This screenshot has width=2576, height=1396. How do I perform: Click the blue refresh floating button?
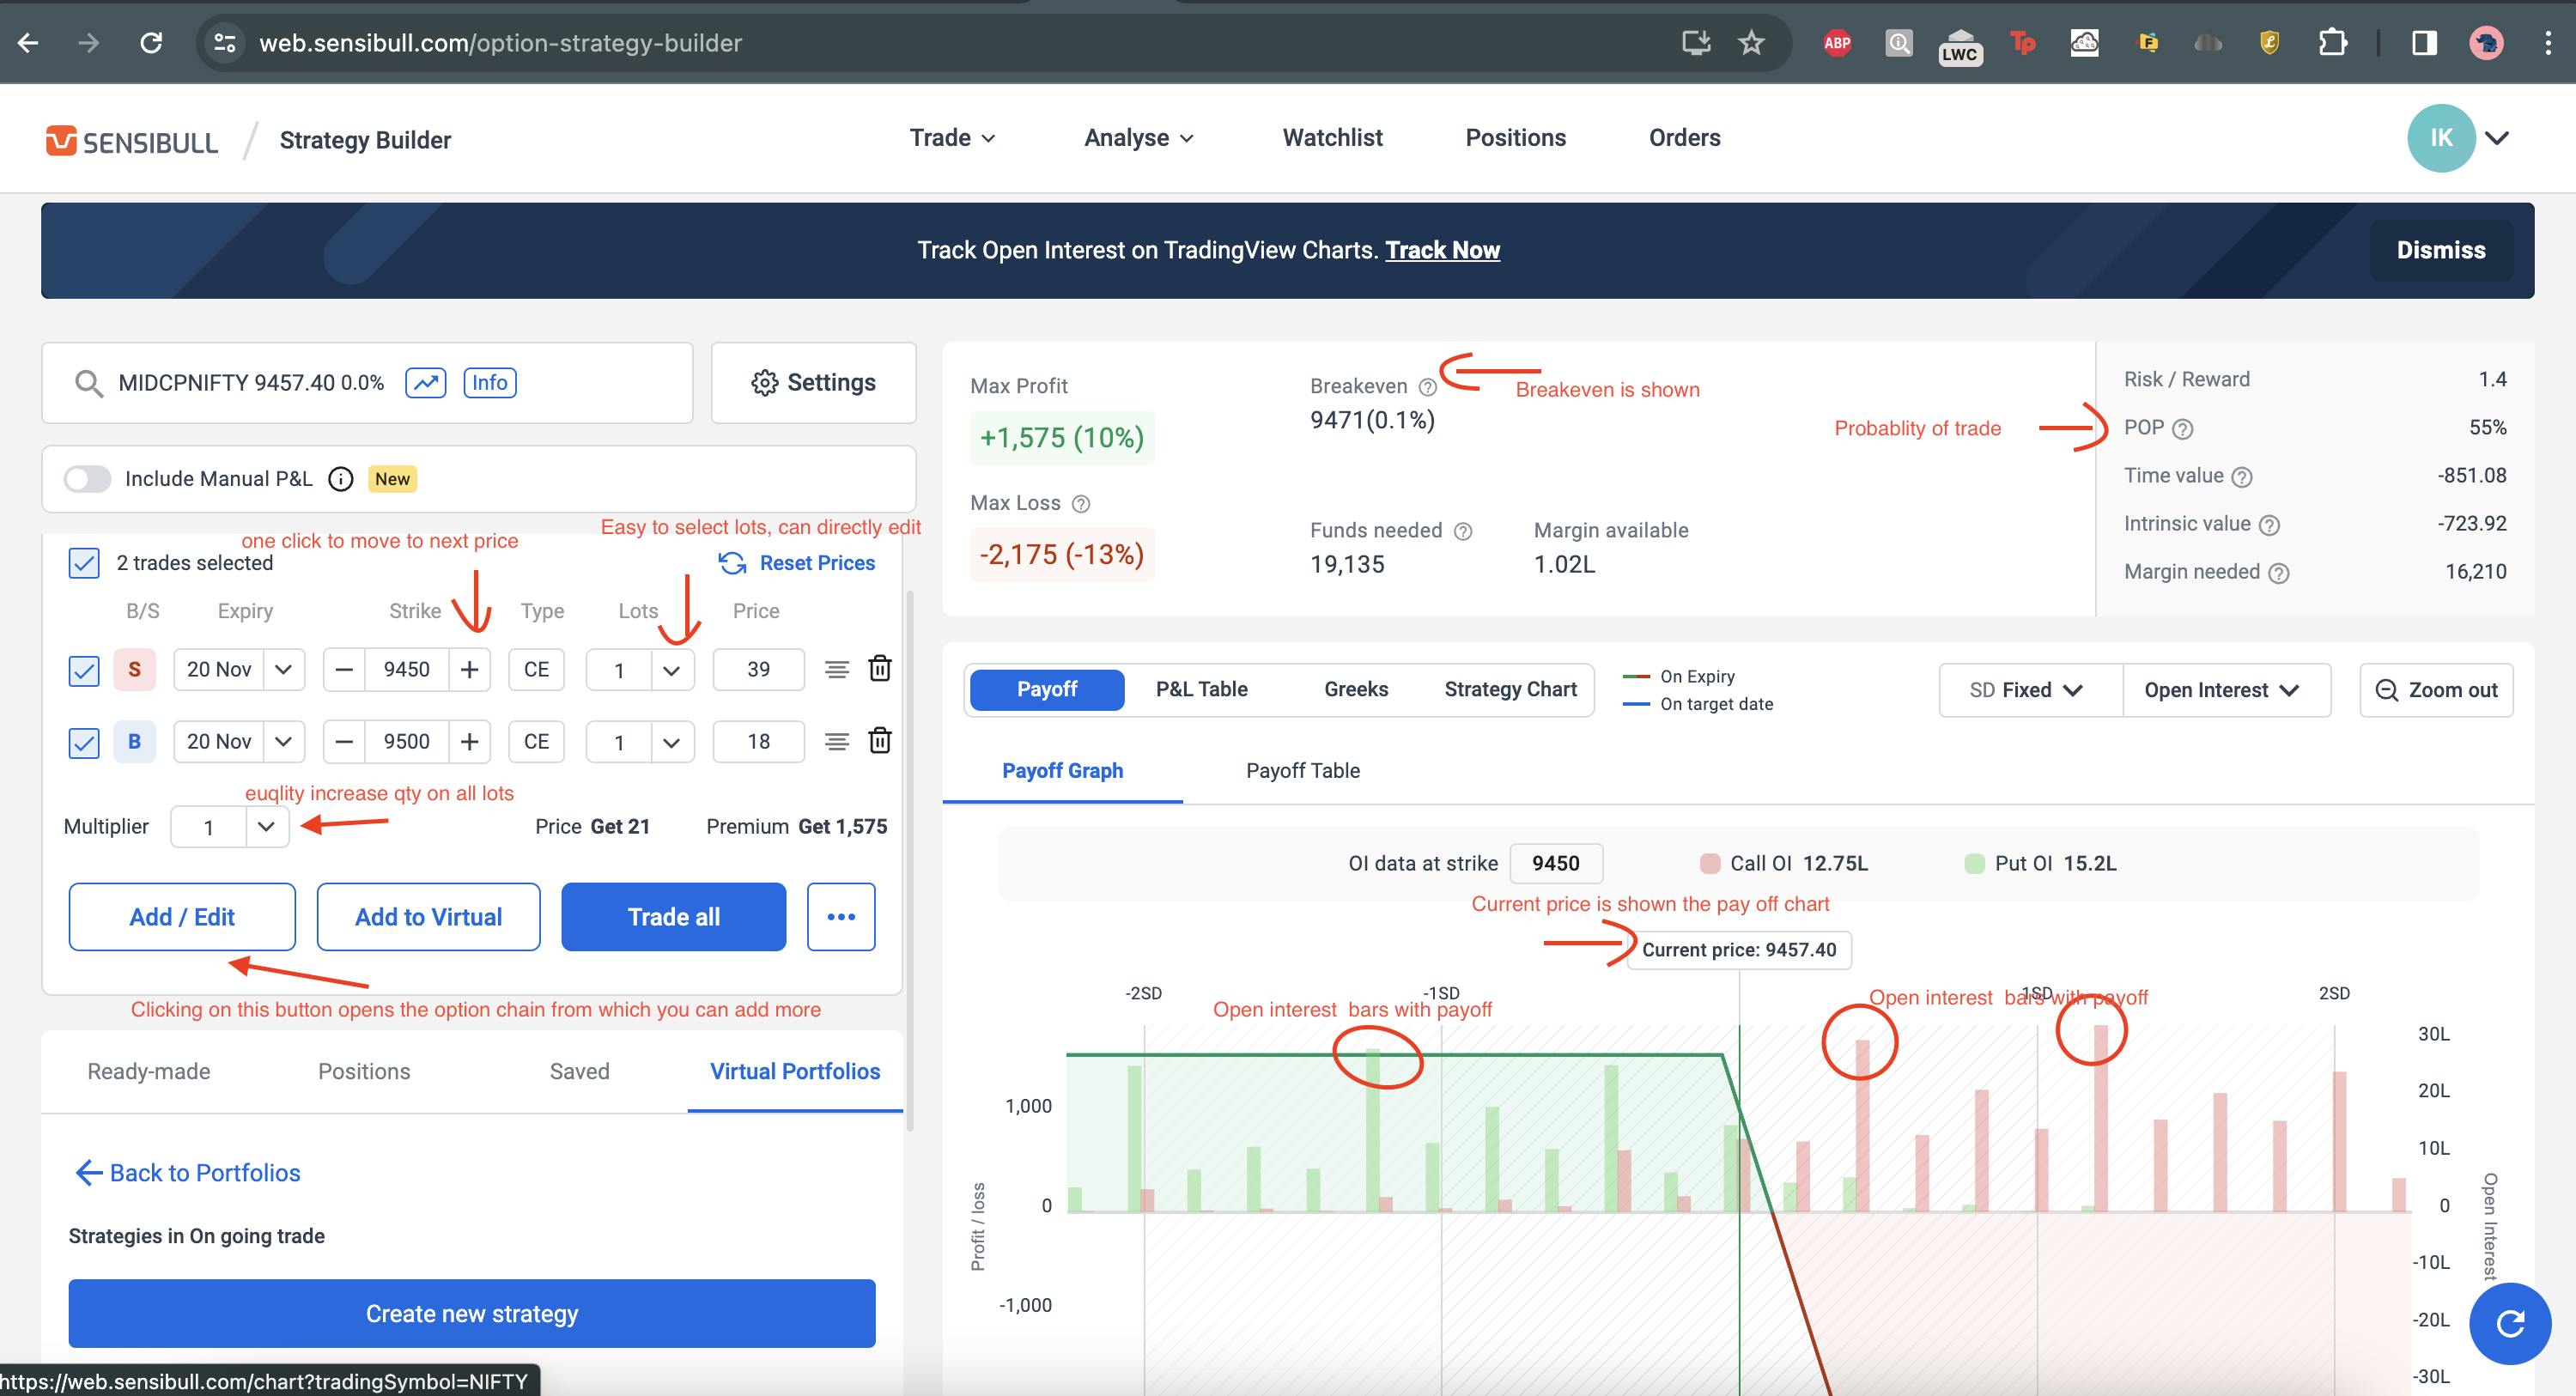click(x=2509, y=1323)
